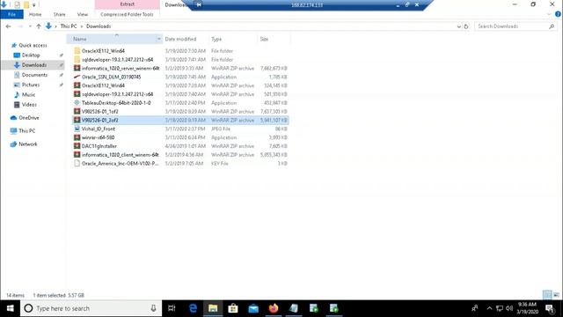Click the Type here to search box
Screen dimensions: 563x317
91,308
